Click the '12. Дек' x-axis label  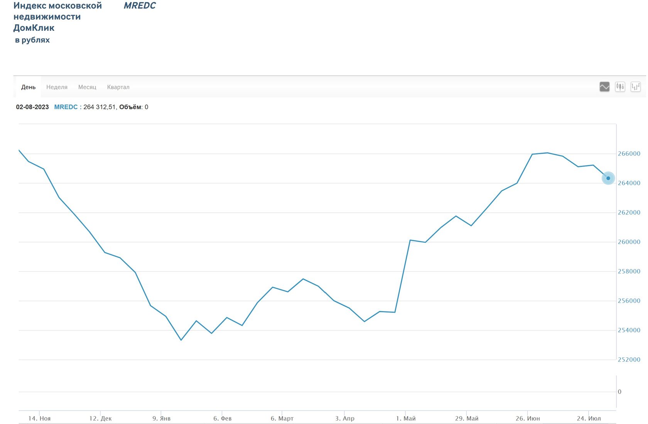click(100, 418)
